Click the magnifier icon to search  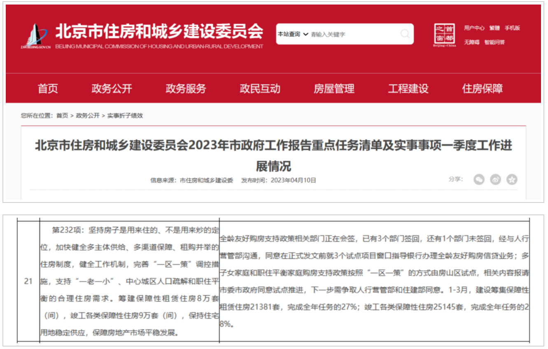click(406, 35)
